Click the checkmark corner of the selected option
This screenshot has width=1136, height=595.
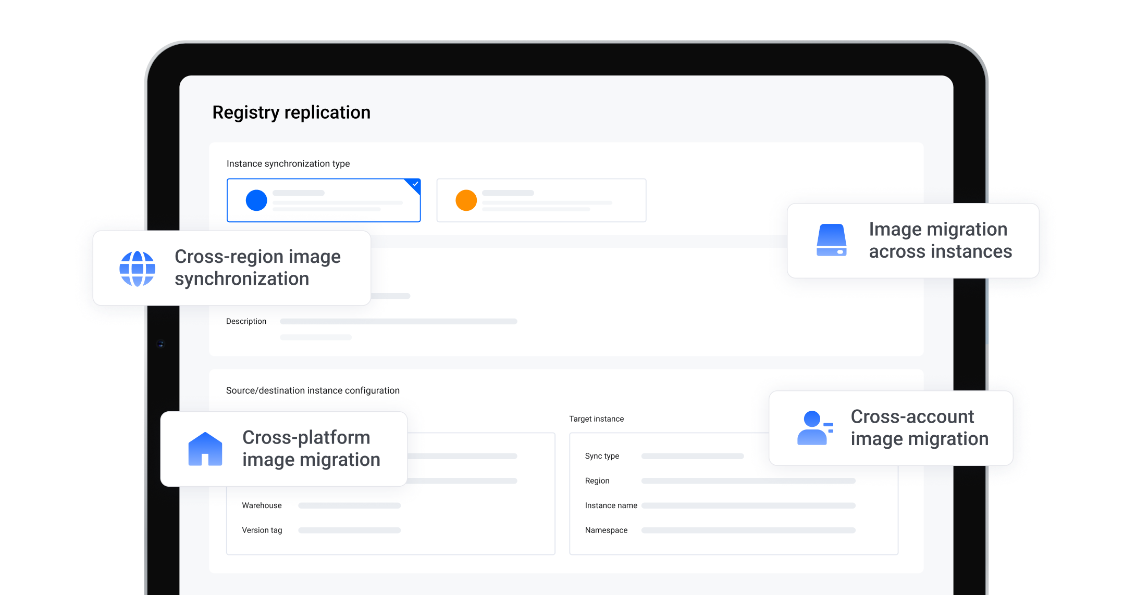pos(414,185)
